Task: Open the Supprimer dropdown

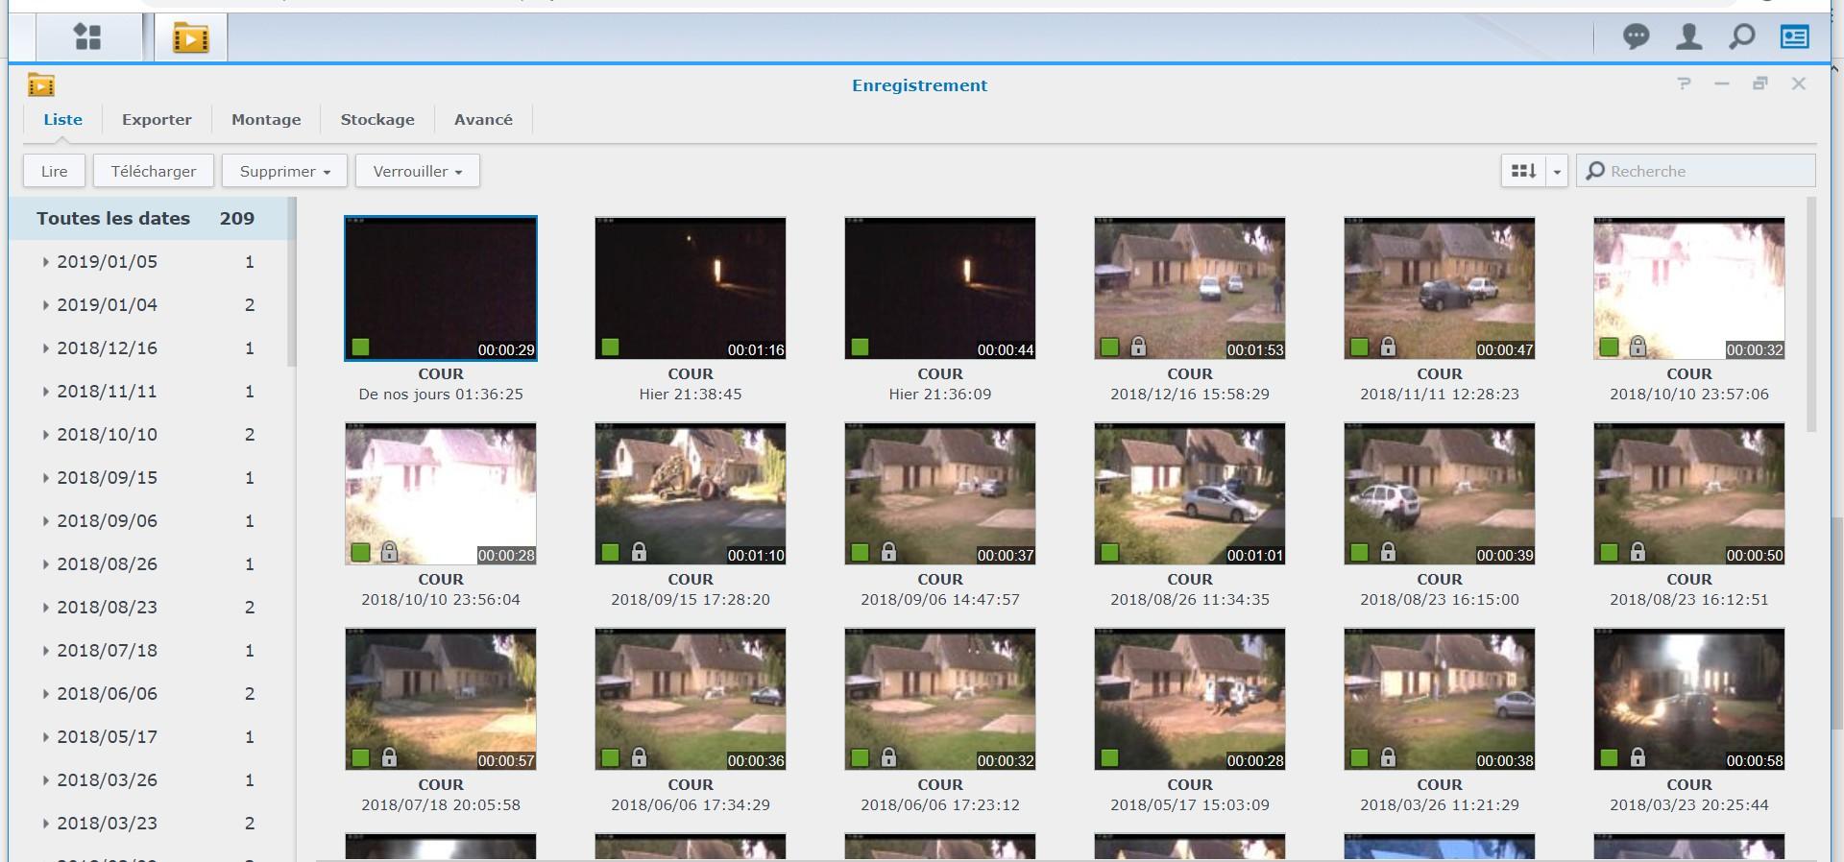Action: click(x=284, y=171)
